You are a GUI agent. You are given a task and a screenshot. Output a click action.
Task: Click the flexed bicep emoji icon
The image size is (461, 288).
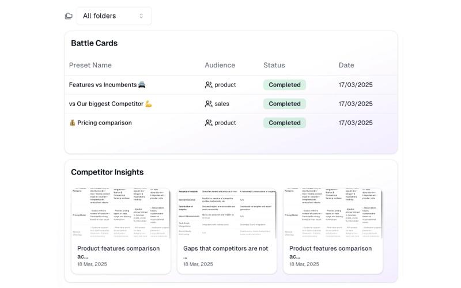[149, 104]
